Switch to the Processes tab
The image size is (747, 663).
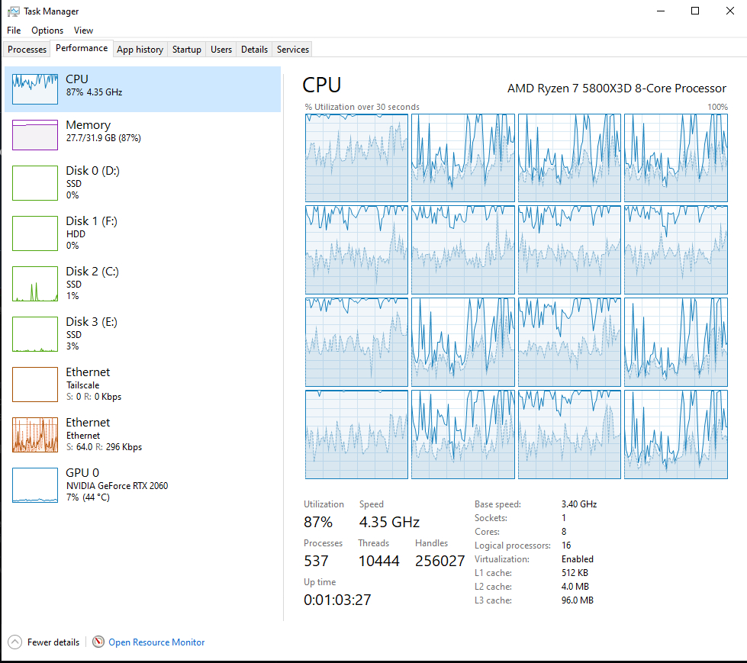tap(27, 50)
